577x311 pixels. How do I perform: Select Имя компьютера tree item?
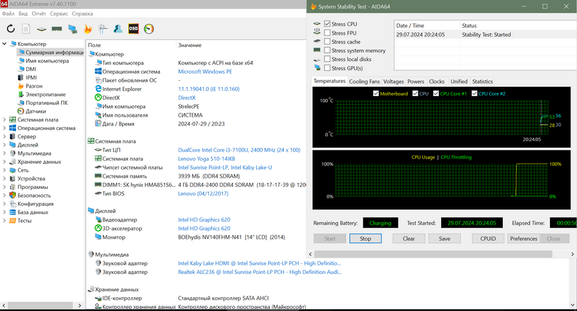coord(47,61)
